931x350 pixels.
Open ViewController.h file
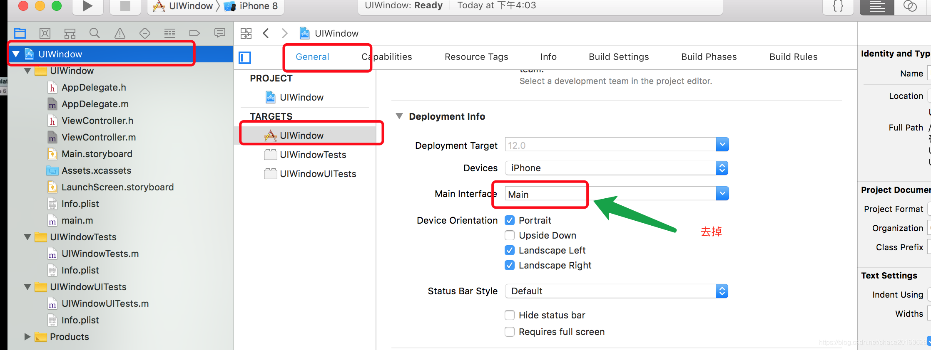click(90, 121)
